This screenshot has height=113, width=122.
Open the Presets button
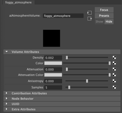[104, 16]
